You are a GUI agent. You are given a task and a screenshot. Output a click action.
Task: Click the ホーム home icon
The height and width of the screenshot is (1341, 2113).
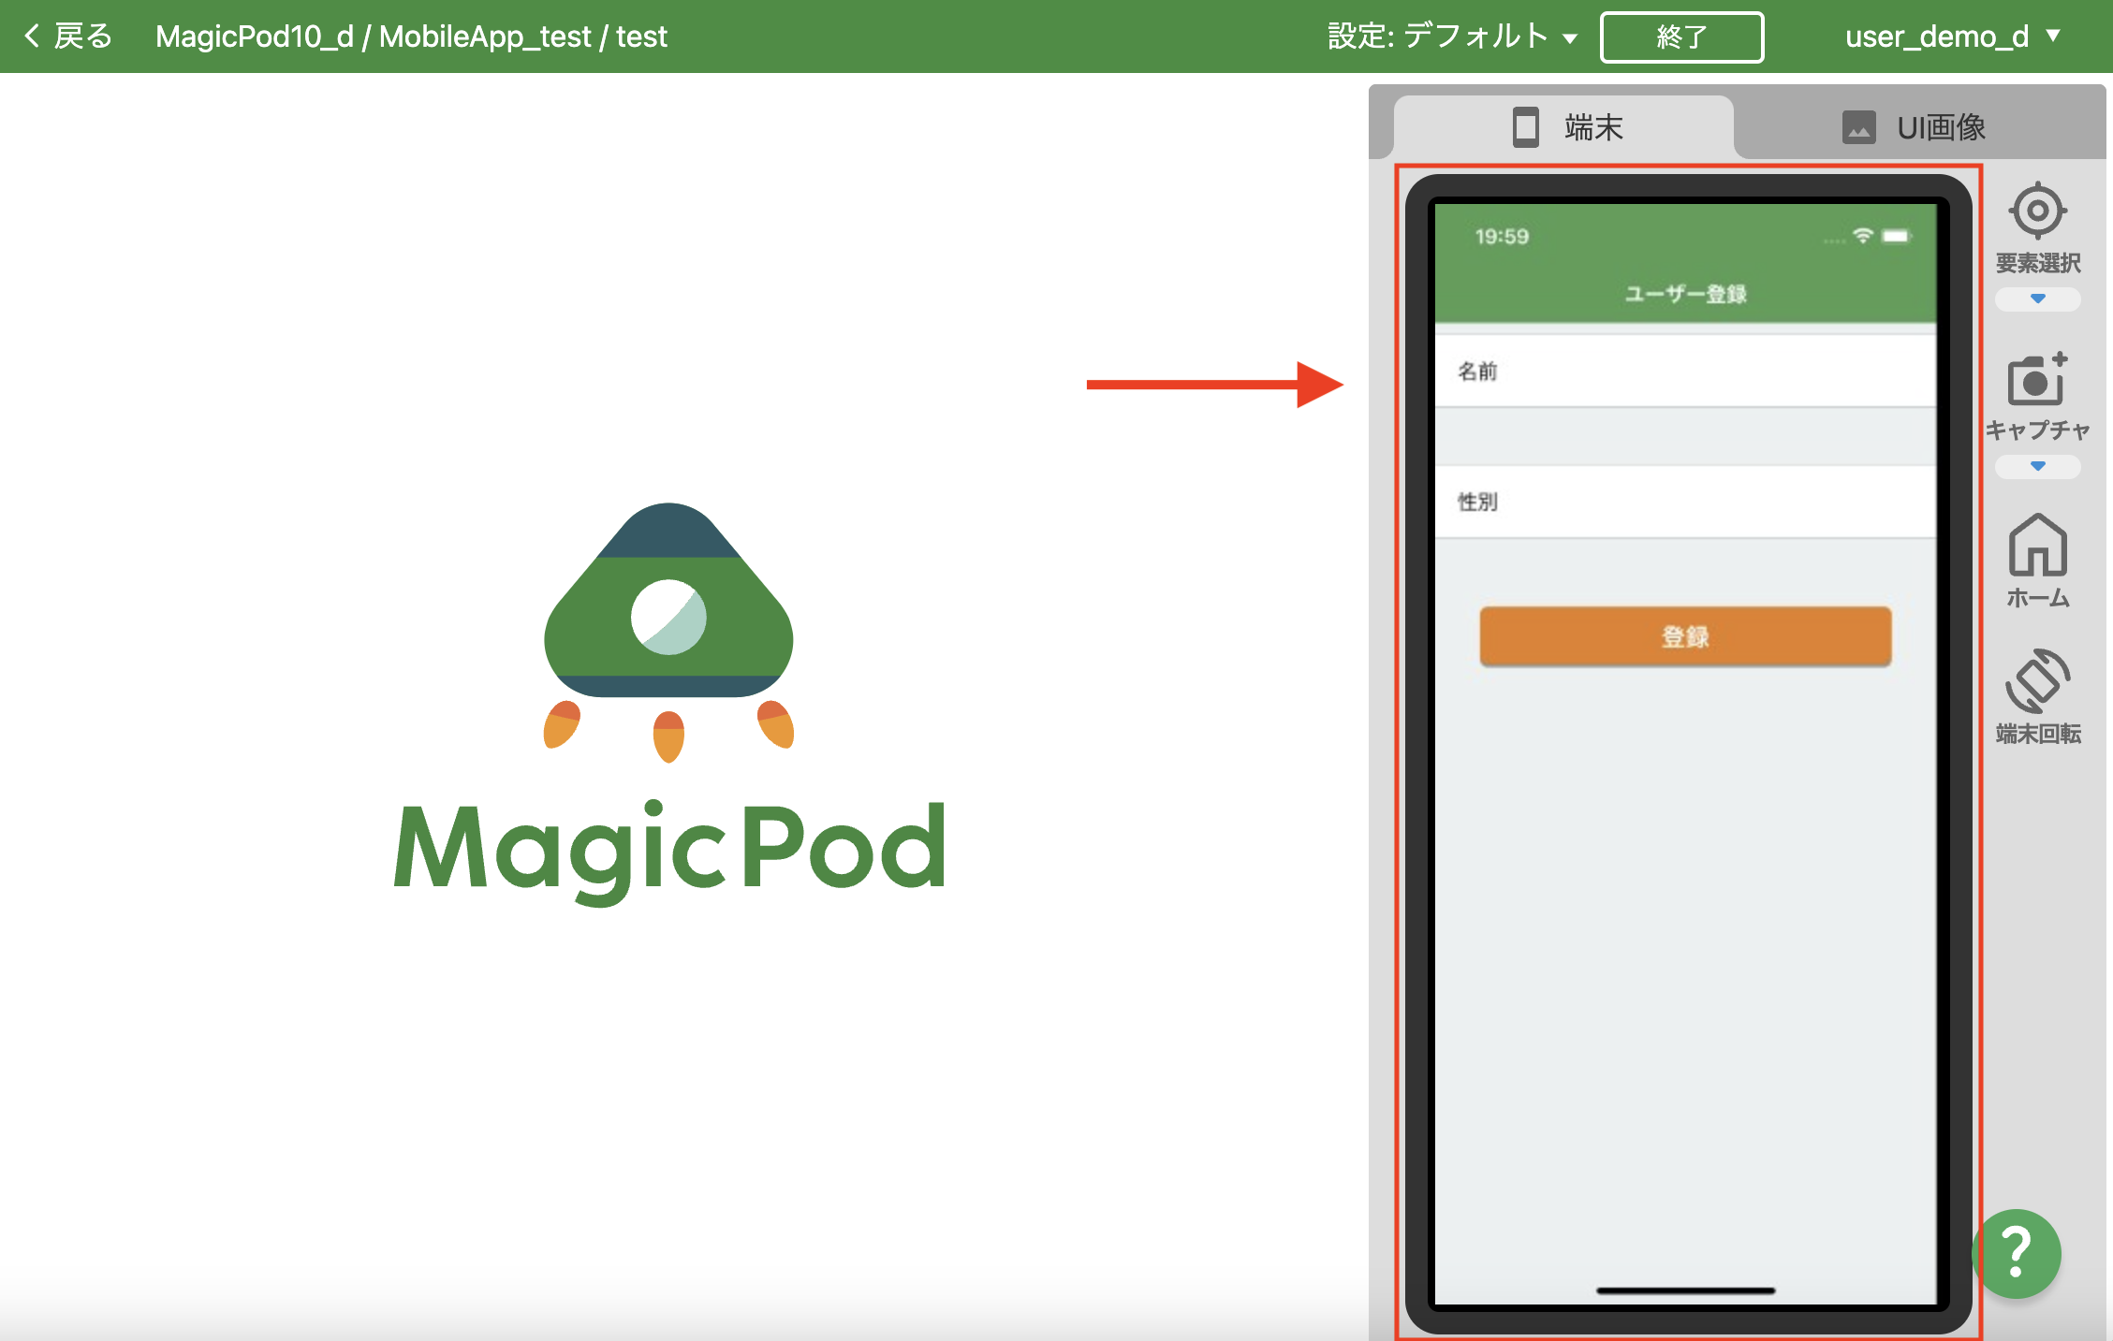[x=2037, y=546]
